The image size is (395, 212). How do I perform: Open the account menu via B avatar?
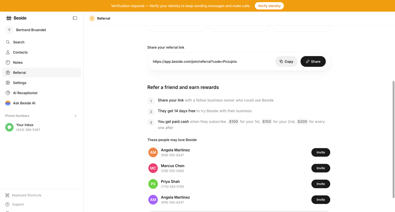(x=9, y=30)
